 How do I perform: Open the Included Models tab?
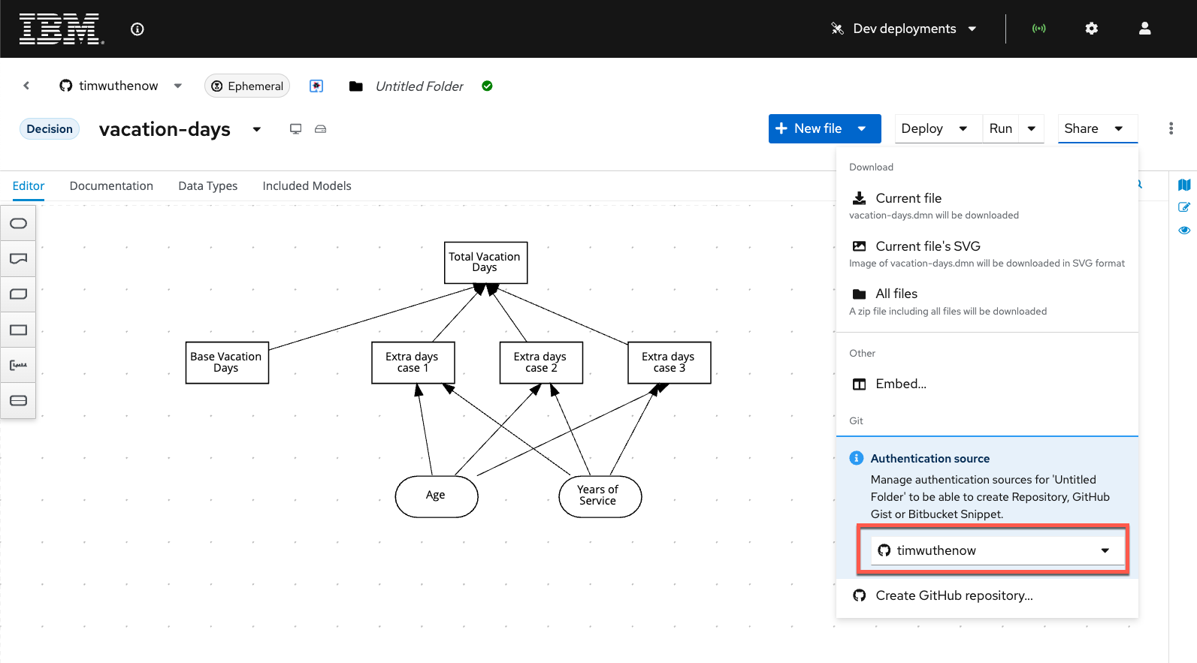tap(307, 185)
